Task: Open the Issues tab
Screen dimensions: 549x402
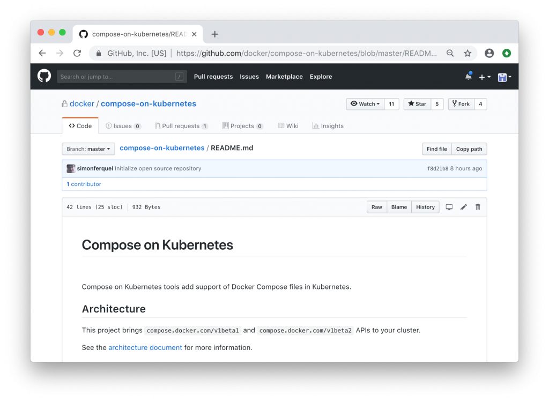Action: (x=123, y=126)
